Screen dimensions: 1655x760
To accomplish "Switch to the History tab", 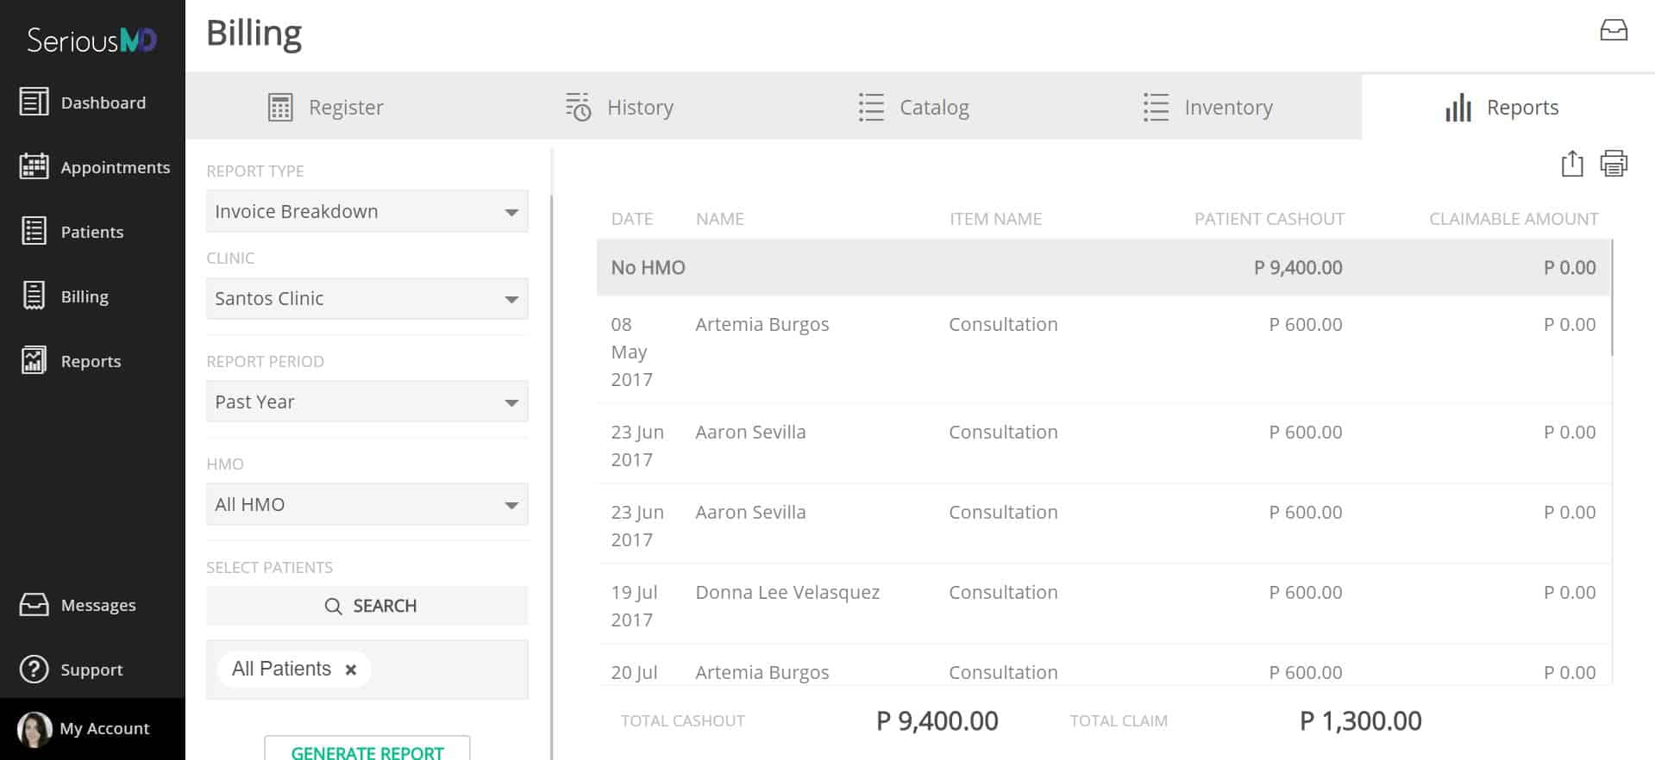I will pyautogui.click(x=619, y=107).
